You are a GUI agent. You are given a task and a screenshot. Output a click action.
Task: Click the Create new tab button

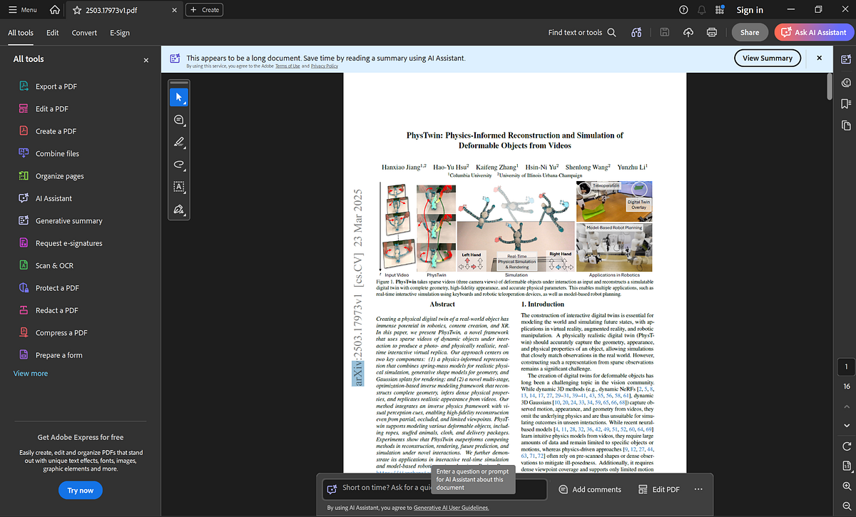pos(205,10)
